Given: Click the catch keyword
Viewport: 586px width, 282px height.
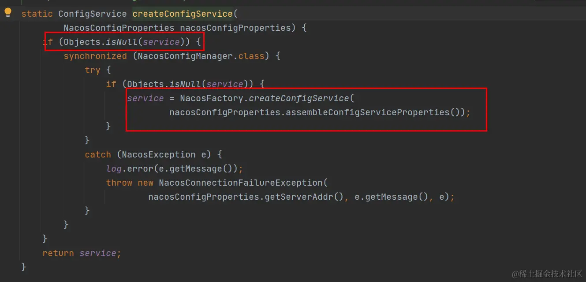Looking at the screenshot, I should pos(98,154).
